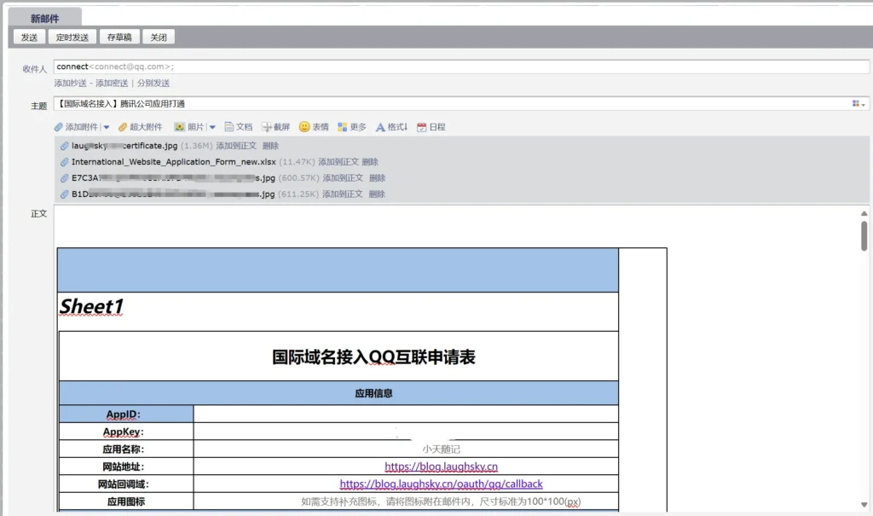This screenshot has height=516, width=873.
Task: Click the 添加抄送 add CC link
Action: point(70,84)
